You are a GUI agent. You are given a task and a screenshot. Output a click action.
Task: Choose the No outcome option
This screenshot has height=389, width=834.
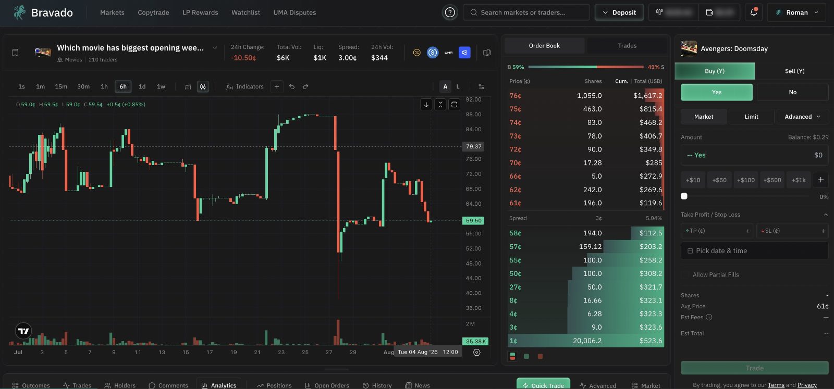(x=792, y=92)
